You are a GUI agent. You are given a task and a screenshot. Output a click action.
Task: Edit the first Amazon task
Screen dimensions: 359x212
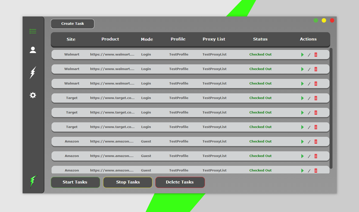(x=309, y=142)
